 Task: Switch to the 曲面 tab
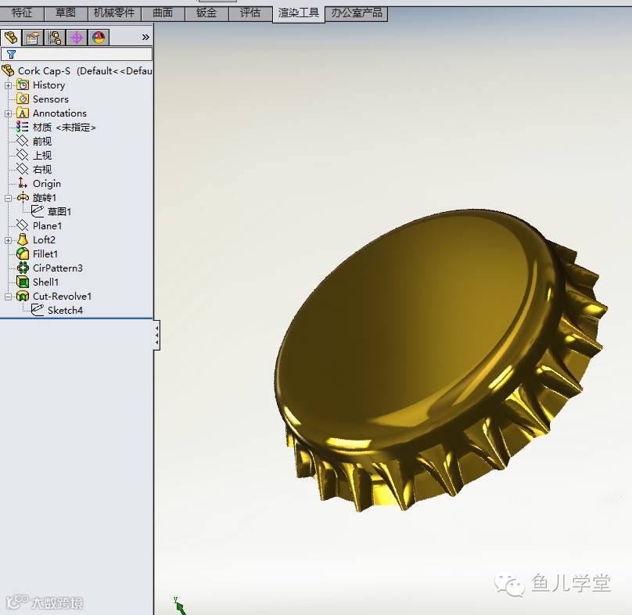coord(163,13)
